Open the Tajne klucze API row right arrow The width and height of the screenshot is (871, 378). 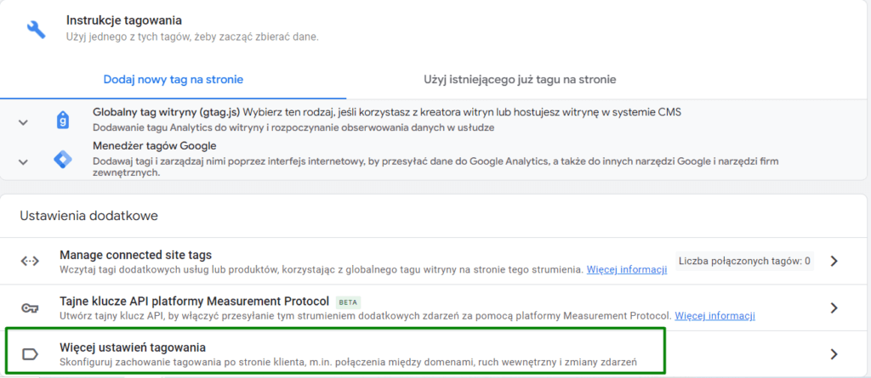coord(834,307)
